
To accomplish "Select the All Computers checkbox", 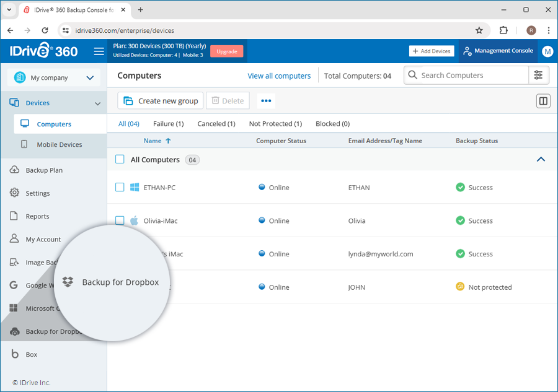I will 120,159.
